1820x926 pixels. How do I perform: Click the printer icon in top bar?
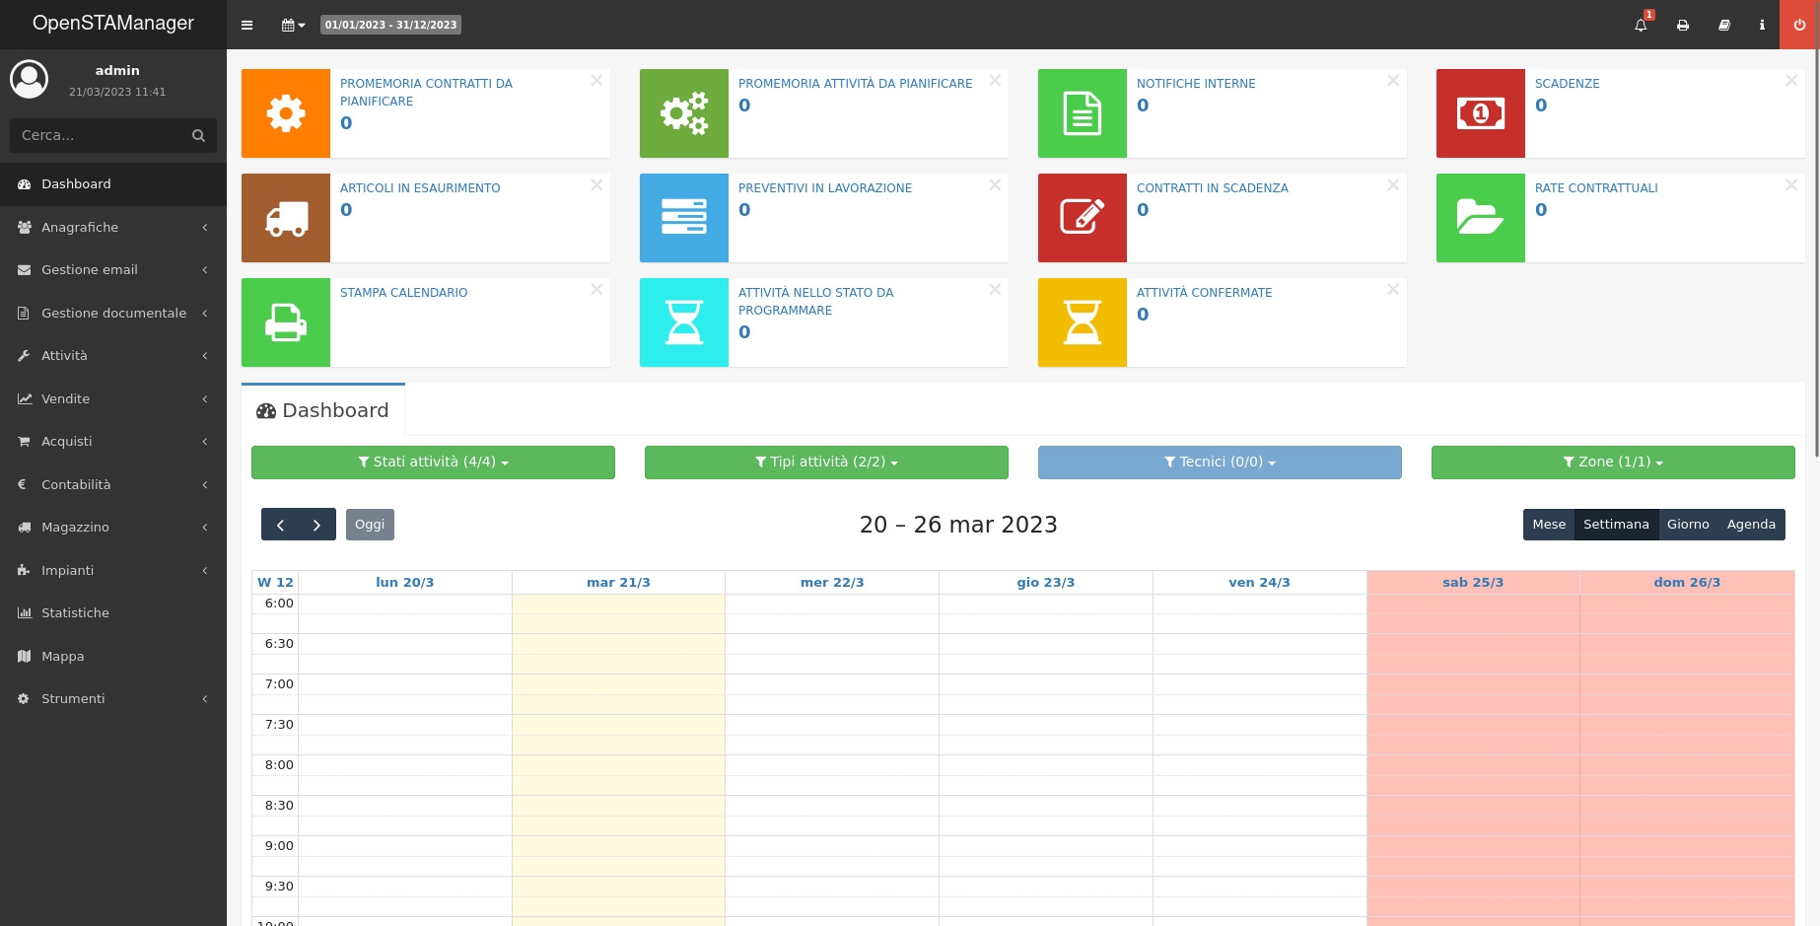(x=1683, y=25)
